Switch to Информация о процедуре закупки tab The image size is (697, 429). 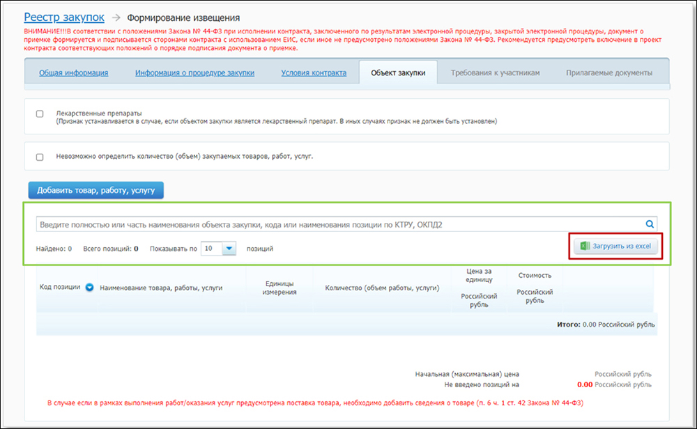click(x=194, y=73)
